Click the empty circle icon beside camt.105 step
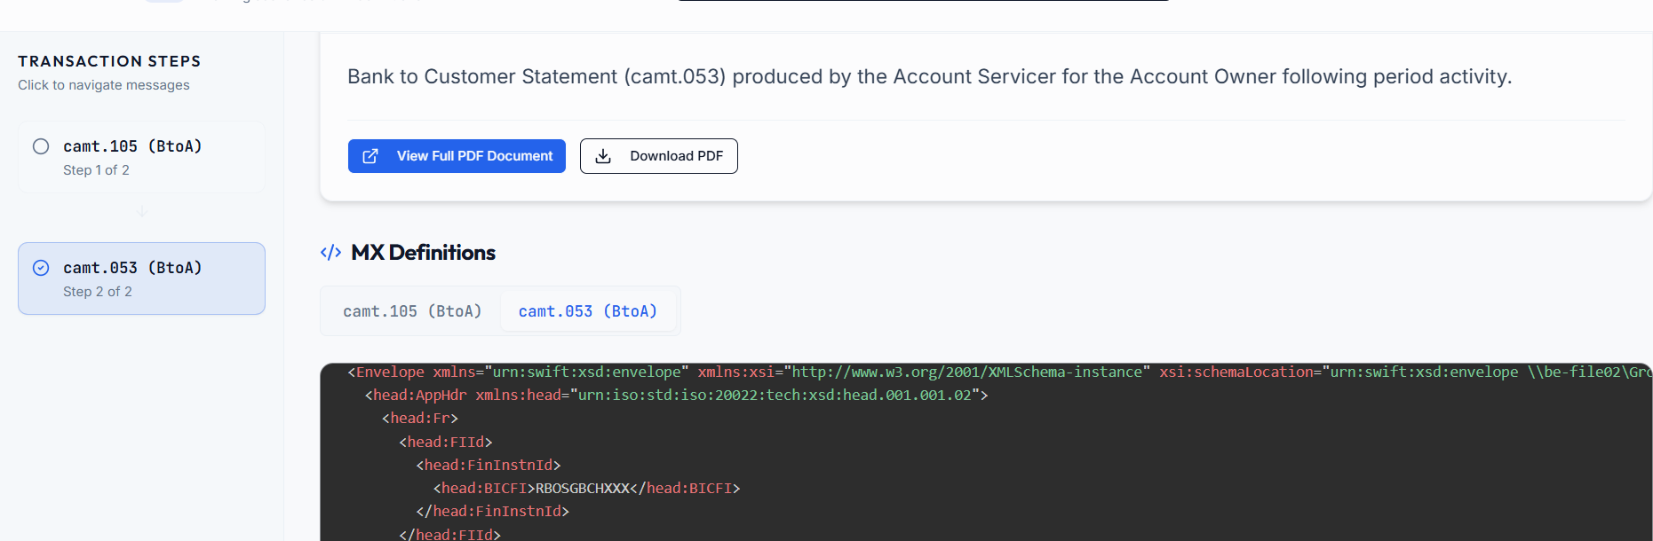The width and height of the screenshot is (1653, 541). pos(41,146)
